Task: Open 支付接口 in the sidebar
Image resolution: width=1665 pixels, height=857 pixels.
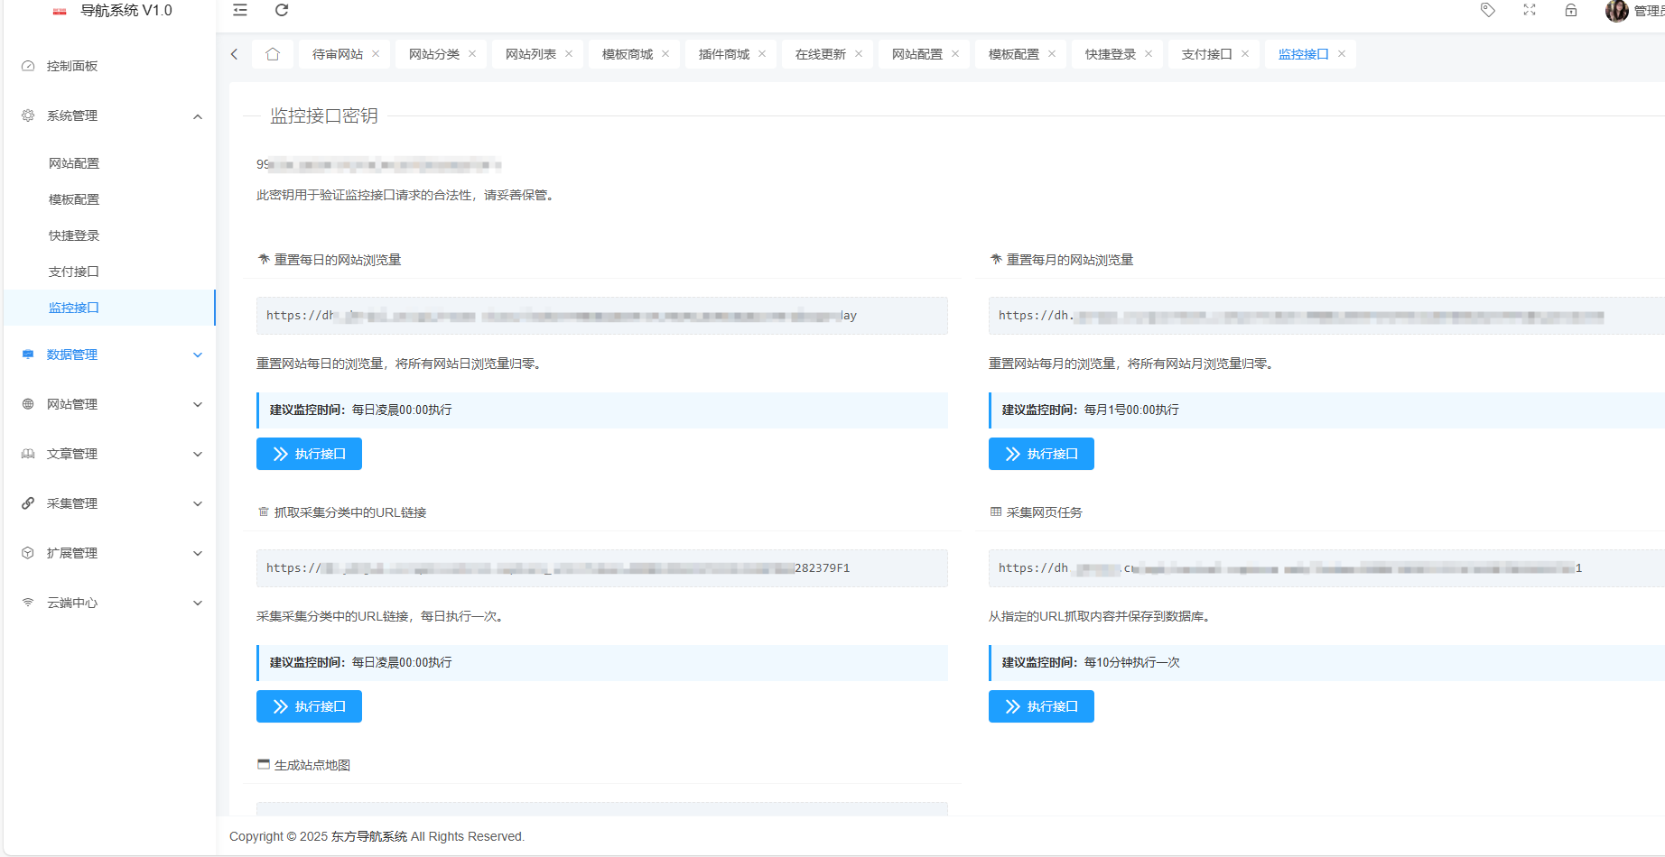Action: coord(74,272)
